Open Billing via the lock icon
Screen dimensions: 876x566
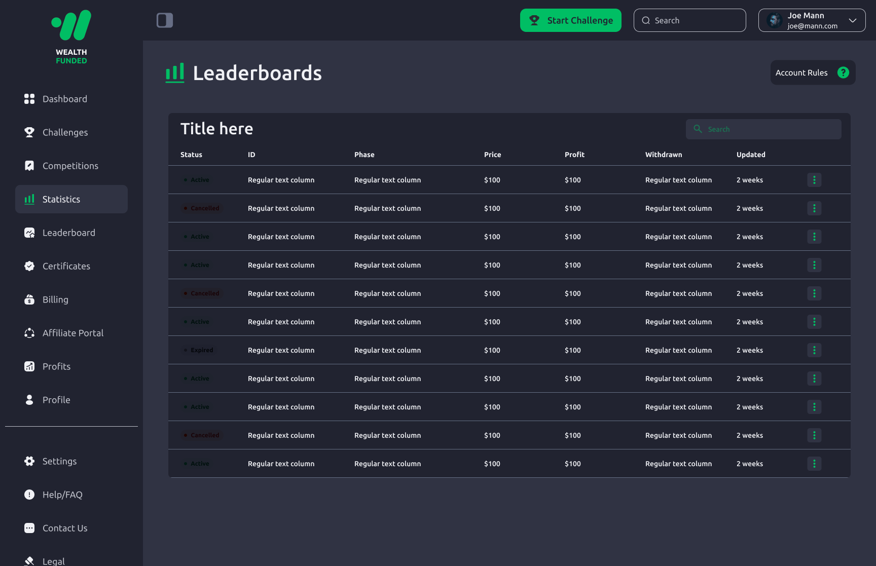(29, 299)
